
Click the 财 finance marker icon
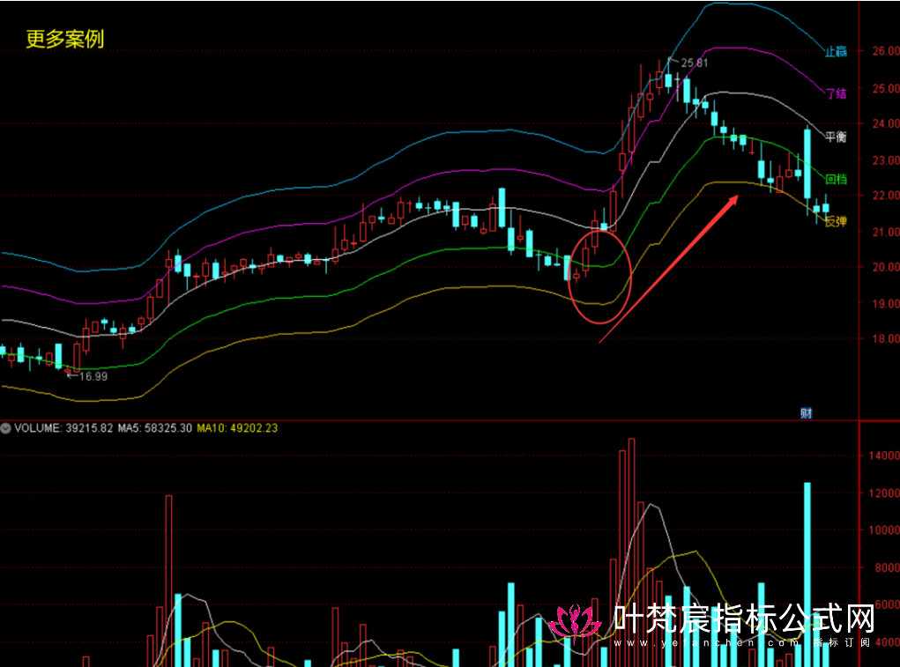(x=807, y=413)
